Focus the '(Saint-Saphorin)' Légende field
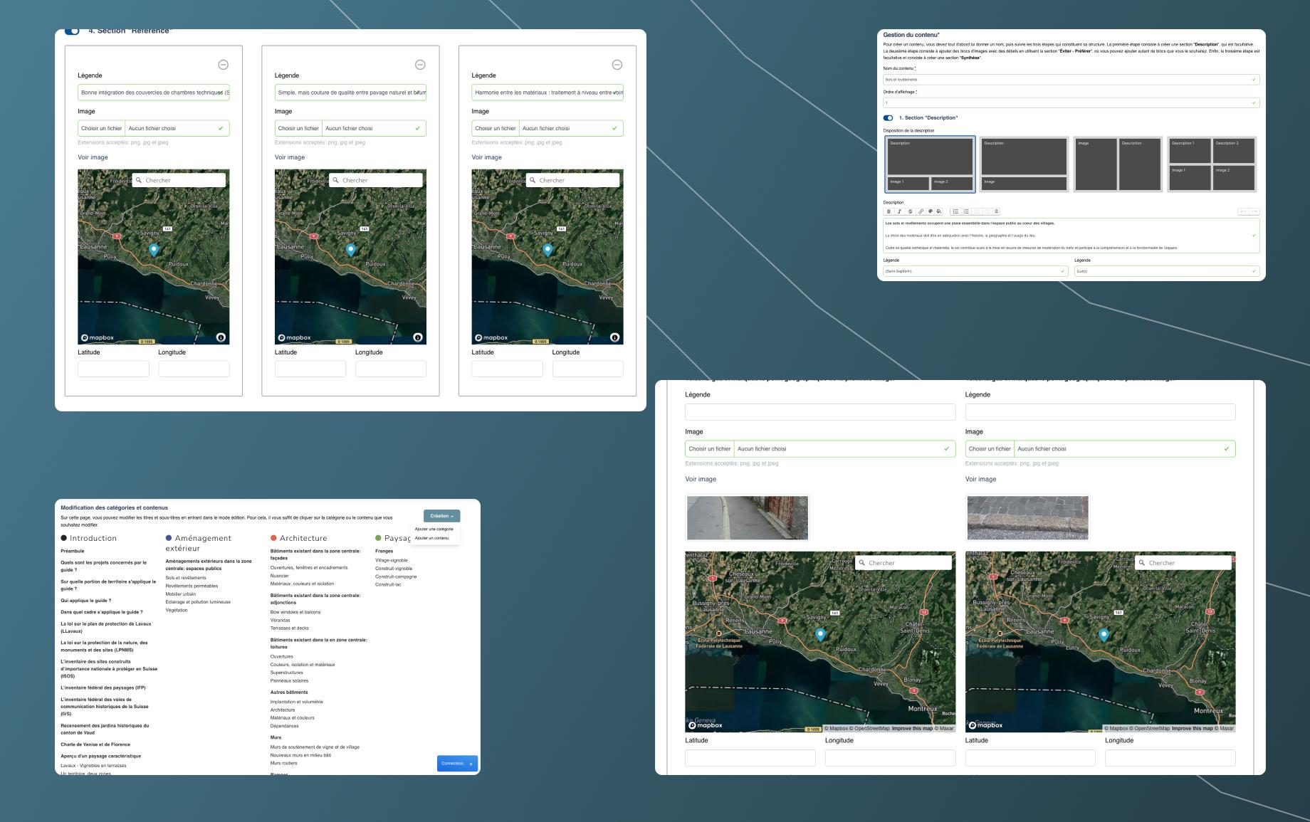The height and width of the screenshot is (822, 1310). (x=975, y=271)
